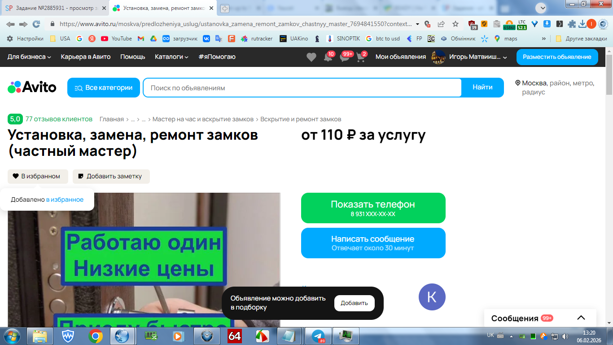The image size is (613, 345).
Task: Open the Google Translate bookmark icon
Action: pyautogui.click(x=219, y=39)
